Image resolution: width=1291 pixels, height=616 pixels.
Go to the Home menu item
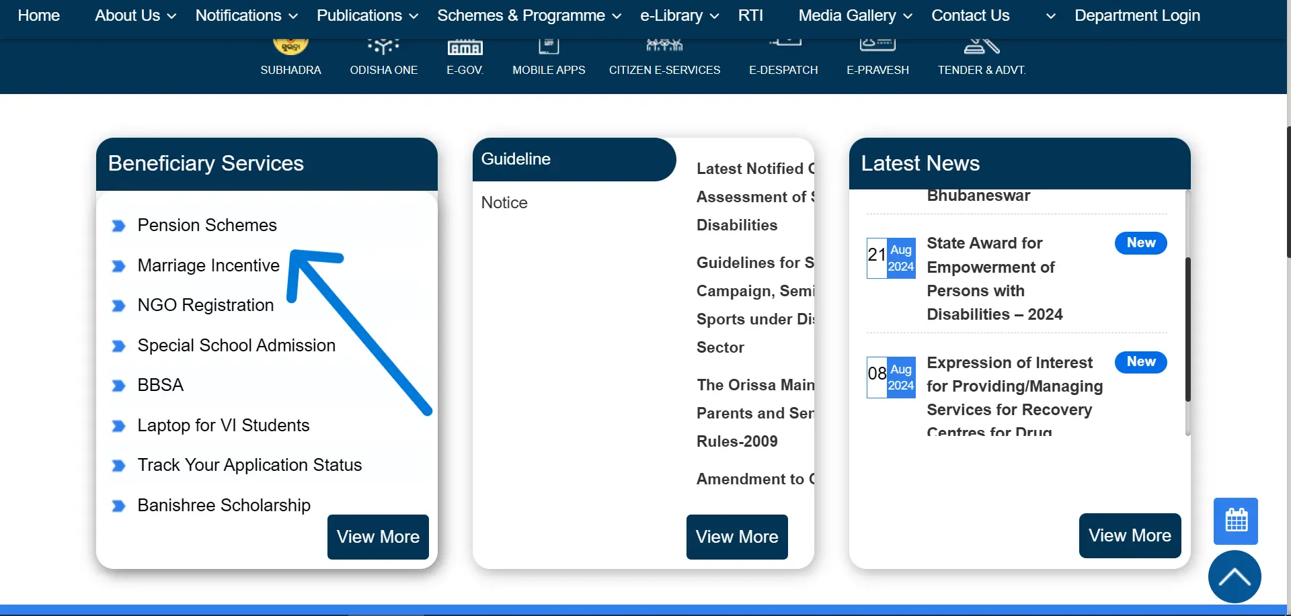(x=38, y=15)
